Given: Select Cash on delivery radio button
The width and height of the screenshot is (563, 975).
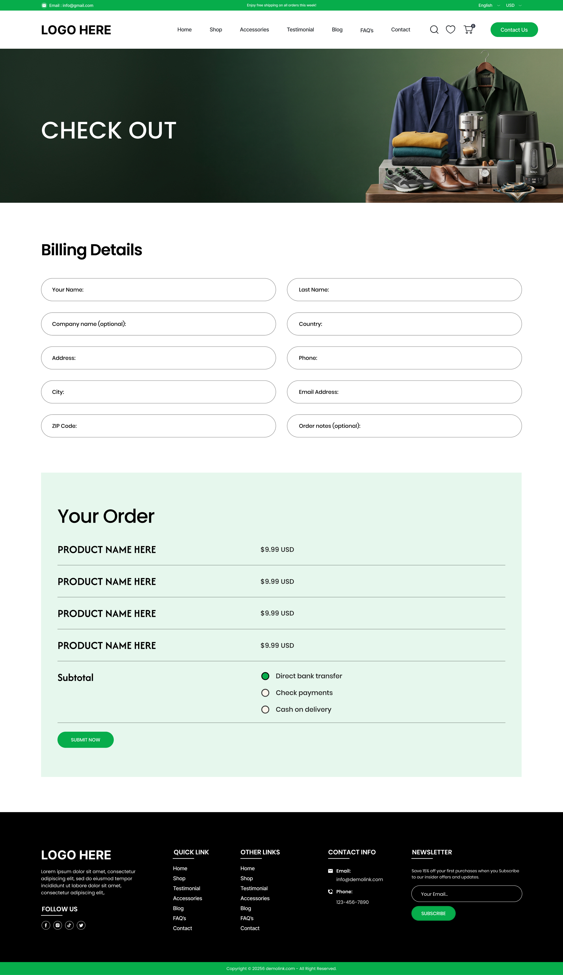Looking at the screenshot, I should (265, 709).
